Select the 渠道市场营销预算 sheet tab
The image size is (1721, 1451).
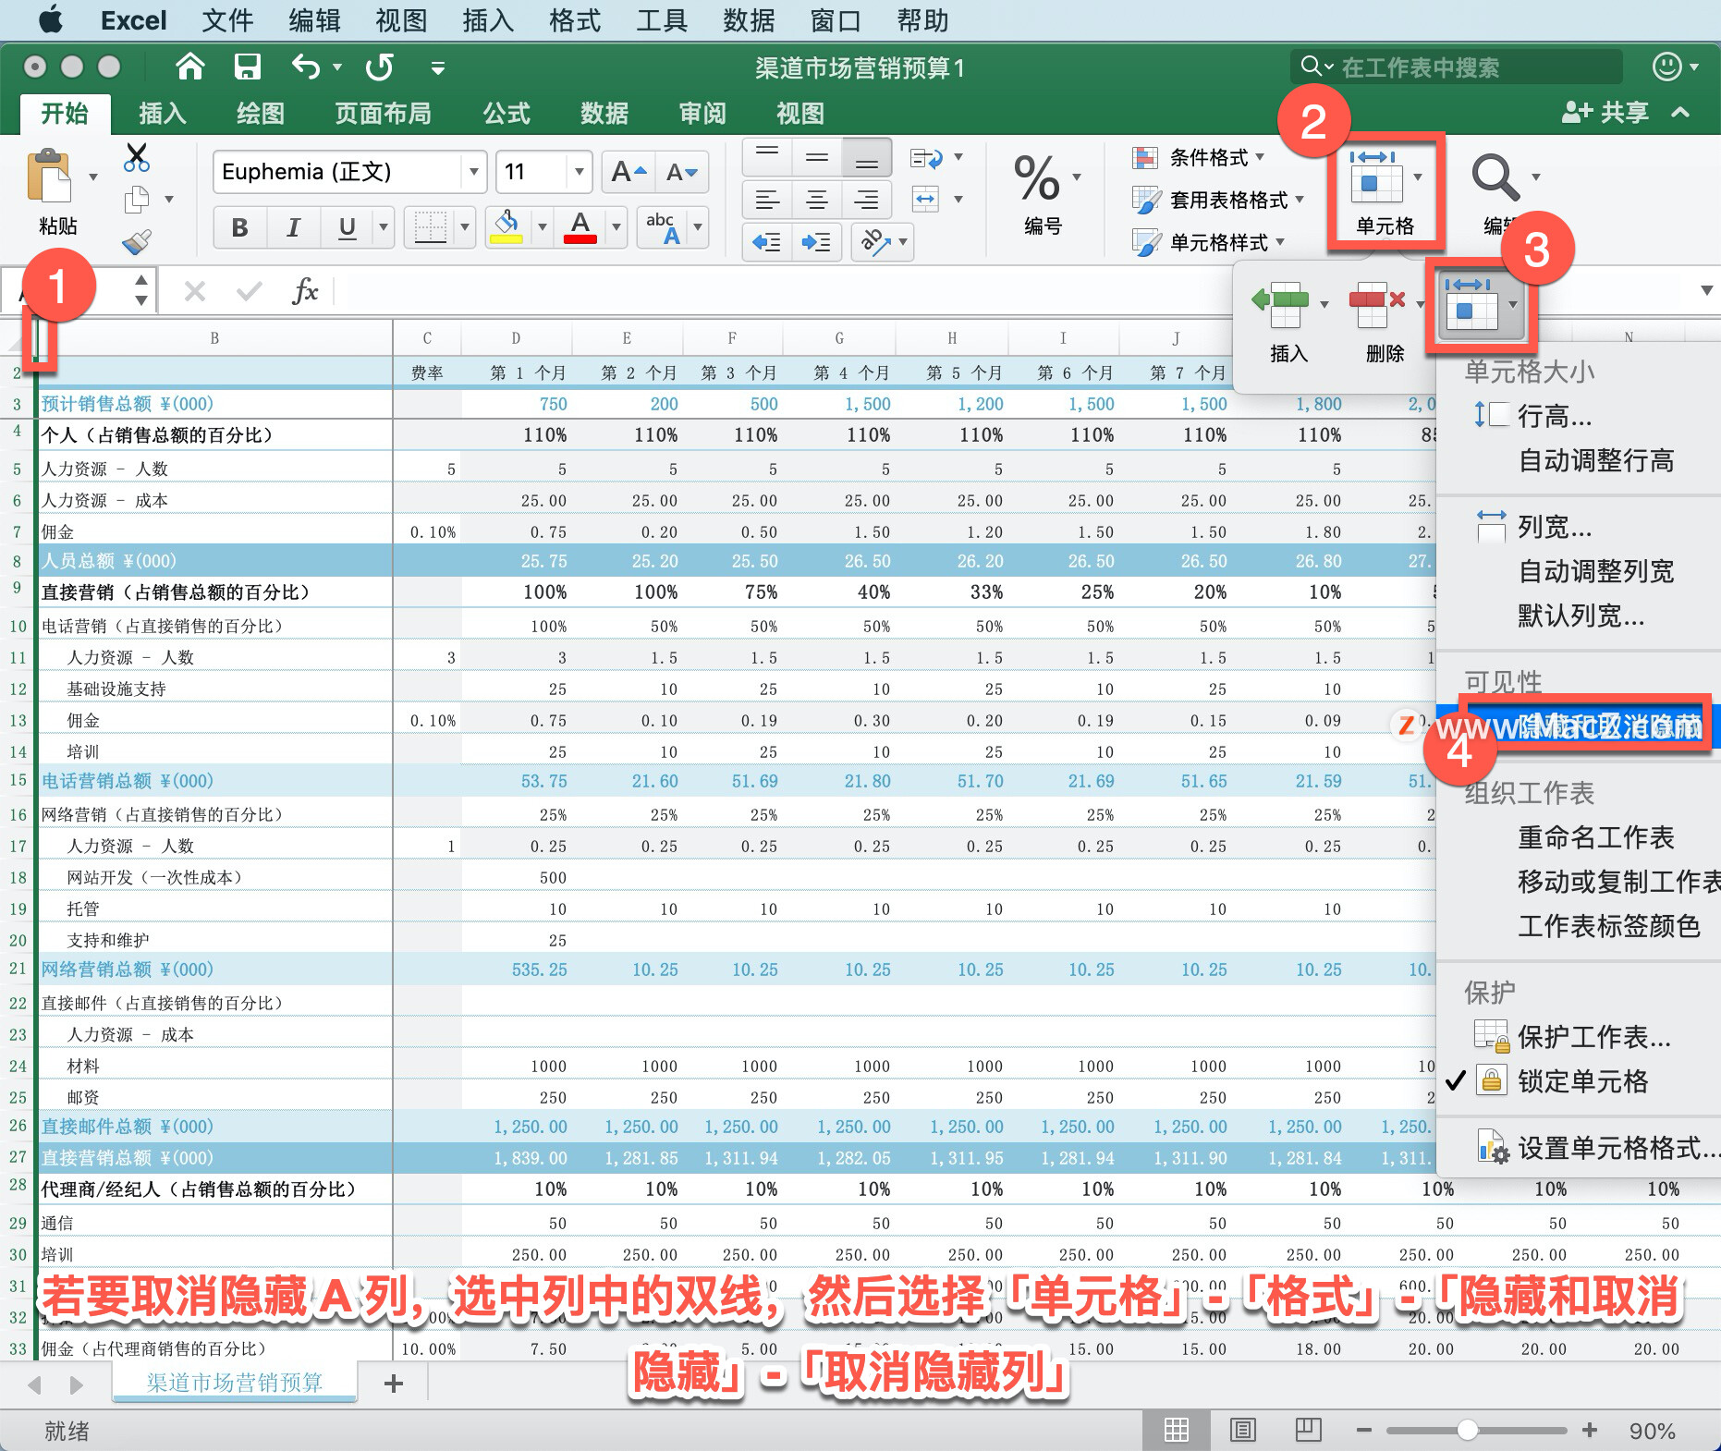(x=235, y=1383)
